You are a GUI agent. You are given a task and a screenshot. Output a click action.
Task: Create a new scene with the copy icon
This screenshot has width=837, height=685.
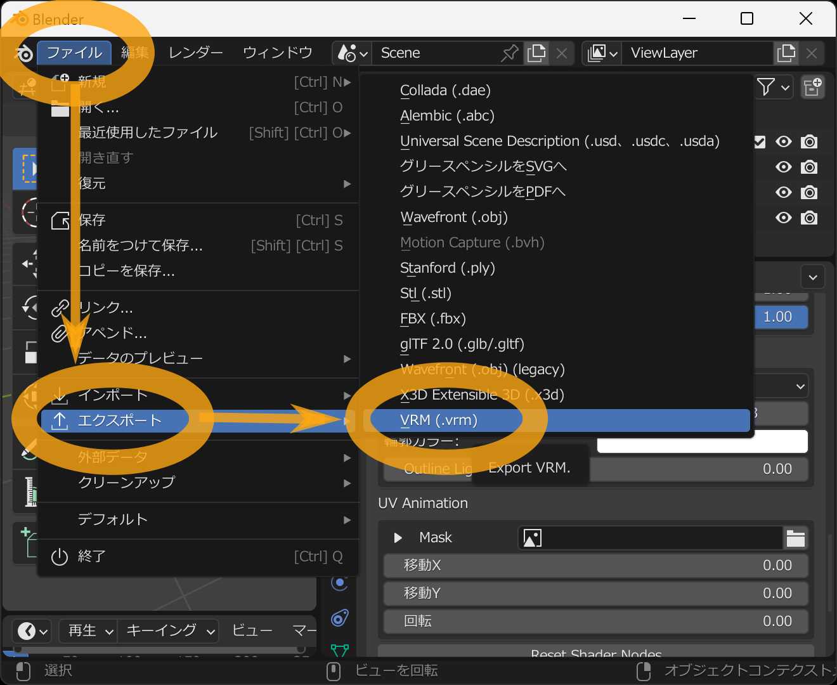tap(536, 53)
